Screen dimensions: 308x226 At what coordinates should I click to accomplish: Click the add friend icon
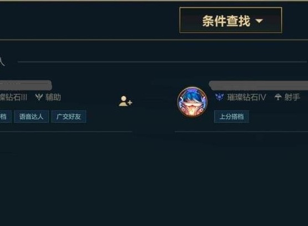pos(125,101)
